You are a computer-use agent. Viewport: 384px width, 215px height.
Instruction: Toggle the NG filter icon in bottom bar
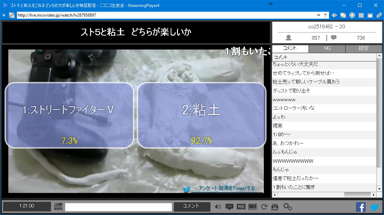point(241,207)
